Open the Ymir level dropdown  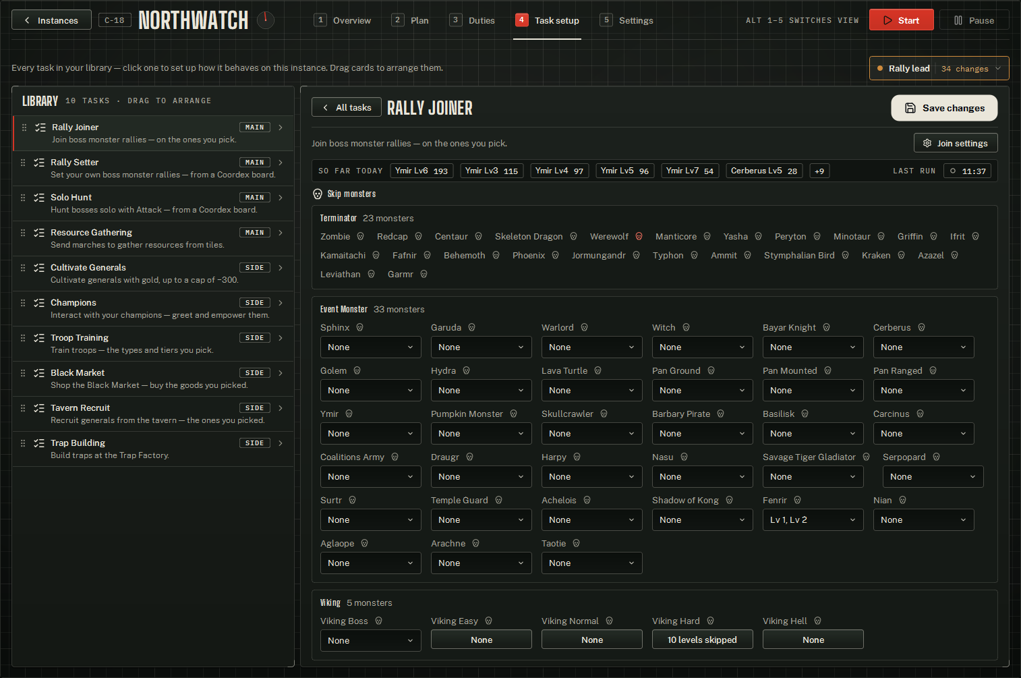coord(371,434)
